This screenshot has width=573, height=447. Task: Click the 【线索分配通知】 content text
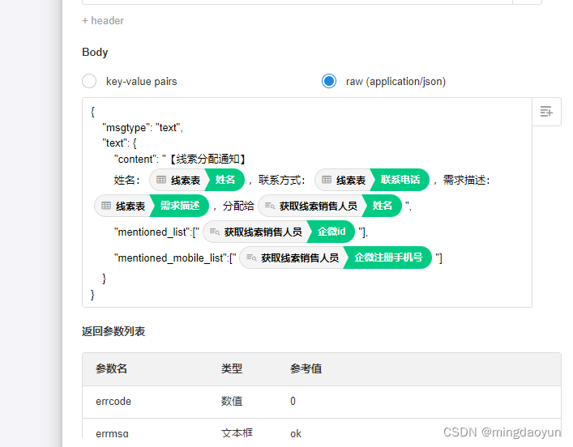[x=207, y=160]
